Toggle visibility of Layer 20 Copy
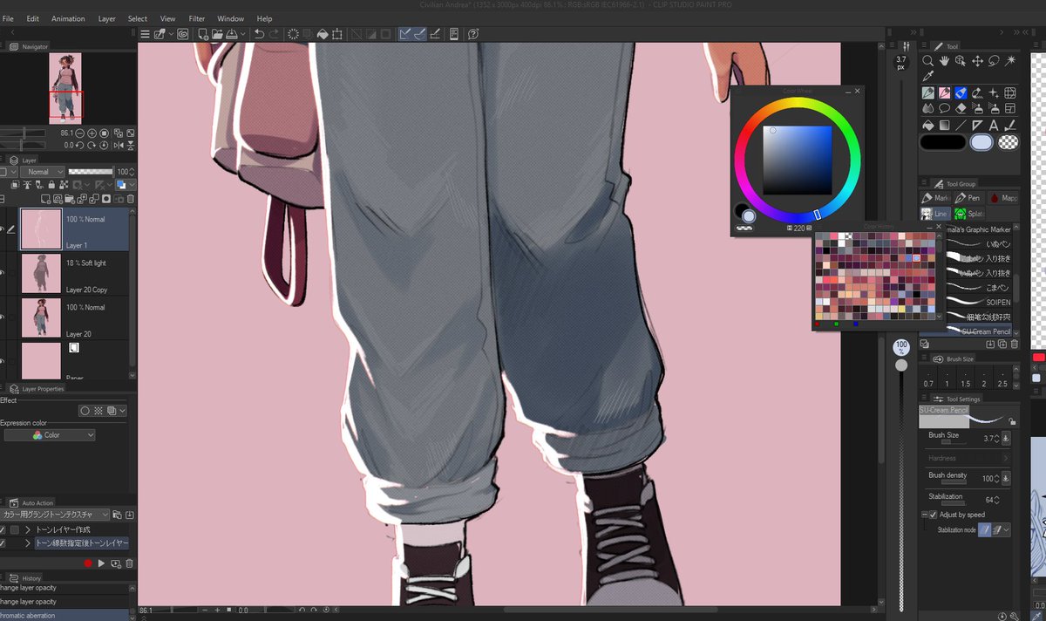The image size is (1046, 621). pos(3,273)
